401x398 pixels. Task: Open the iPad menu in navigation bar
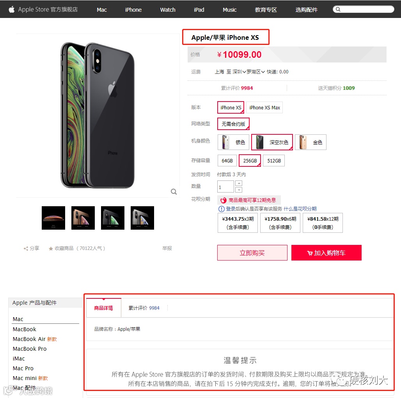199,10
